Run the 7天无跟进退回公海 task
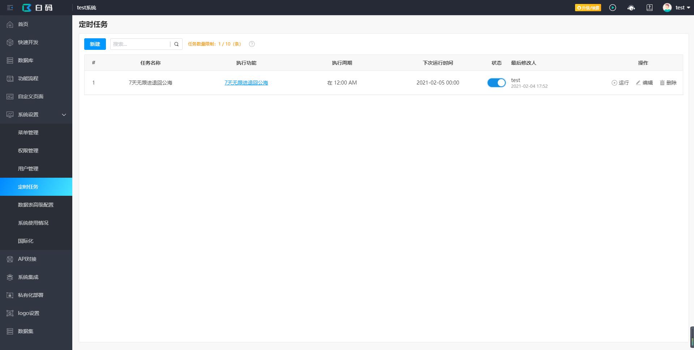The image size is (694, 350). pyautogui.click(x=620, y=83)
